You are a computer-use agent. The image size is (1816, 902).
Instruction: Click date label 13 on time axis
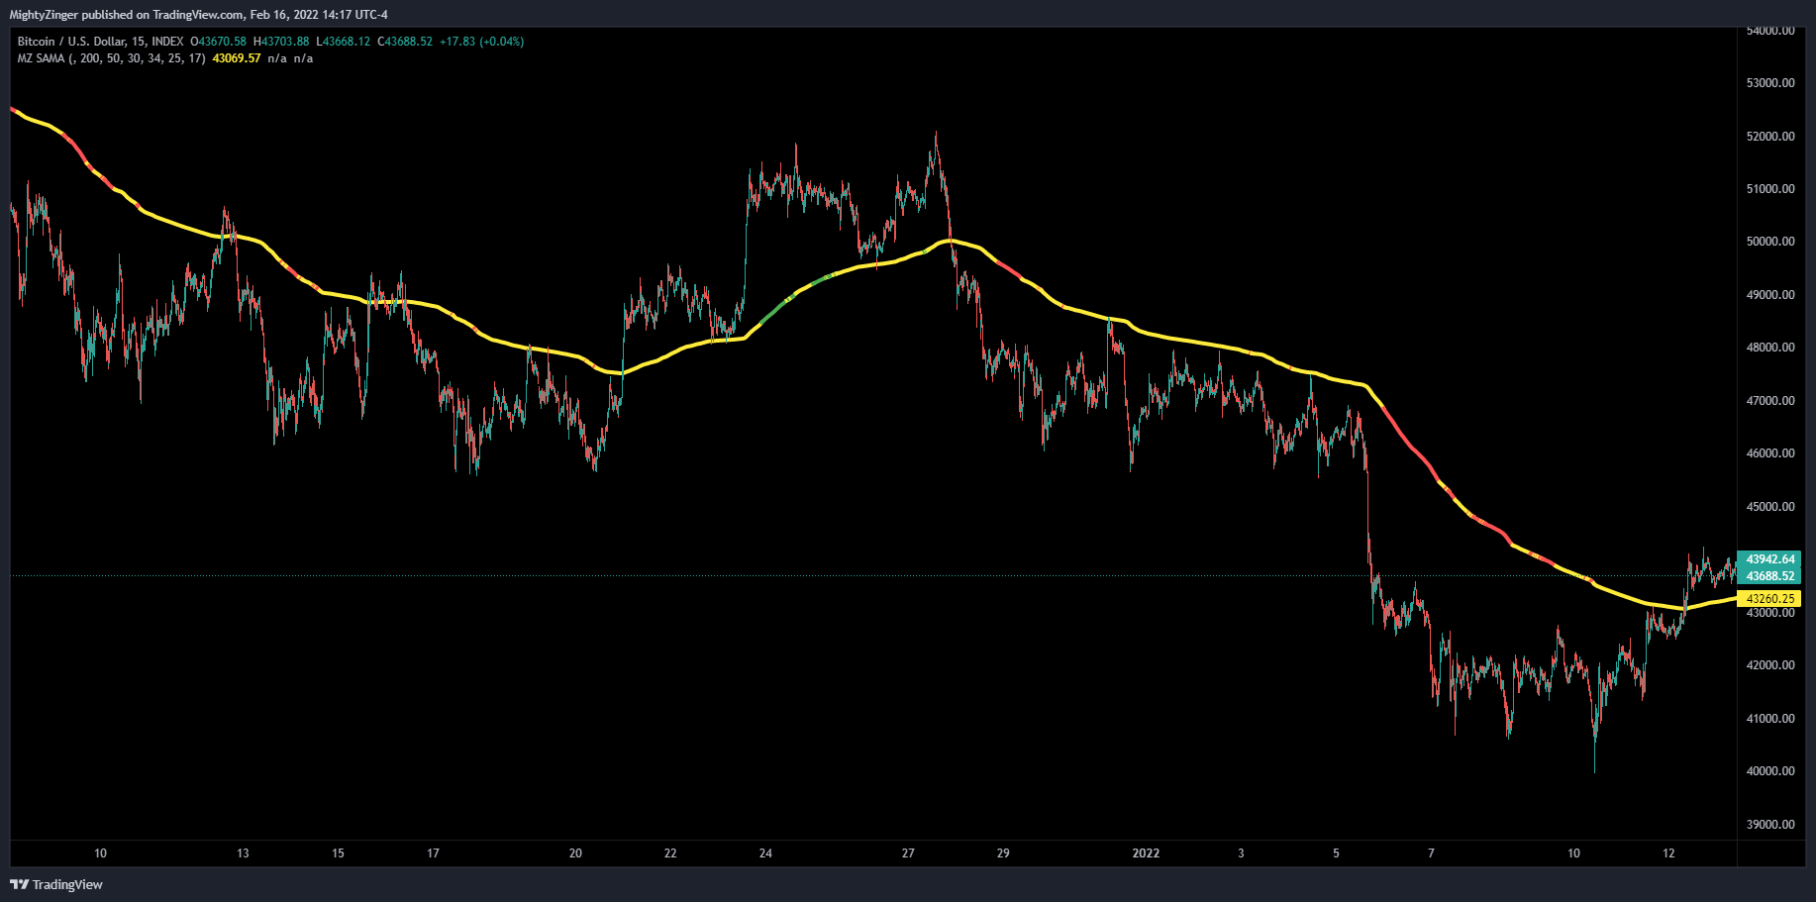[243, 853]
